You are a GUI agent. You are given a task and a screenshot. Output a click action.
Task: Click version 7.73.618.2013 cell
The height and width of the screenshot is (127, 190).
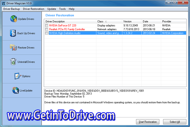pyautogui.click(x=131, y=29)
